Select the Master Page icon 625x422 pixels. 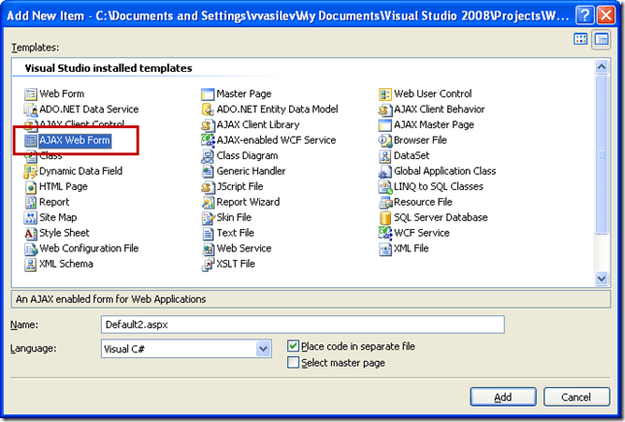pyautogui.click(x=208, y=94)
